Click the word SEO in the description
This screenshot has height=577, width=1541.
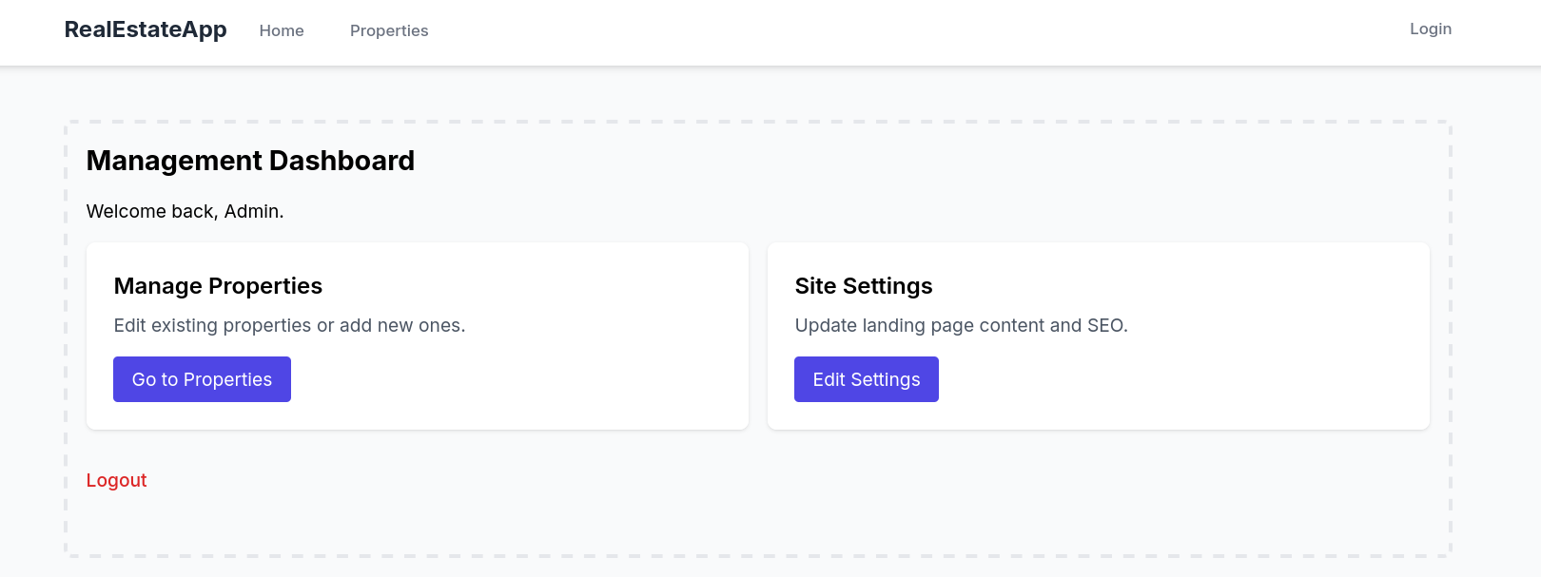1105,325
